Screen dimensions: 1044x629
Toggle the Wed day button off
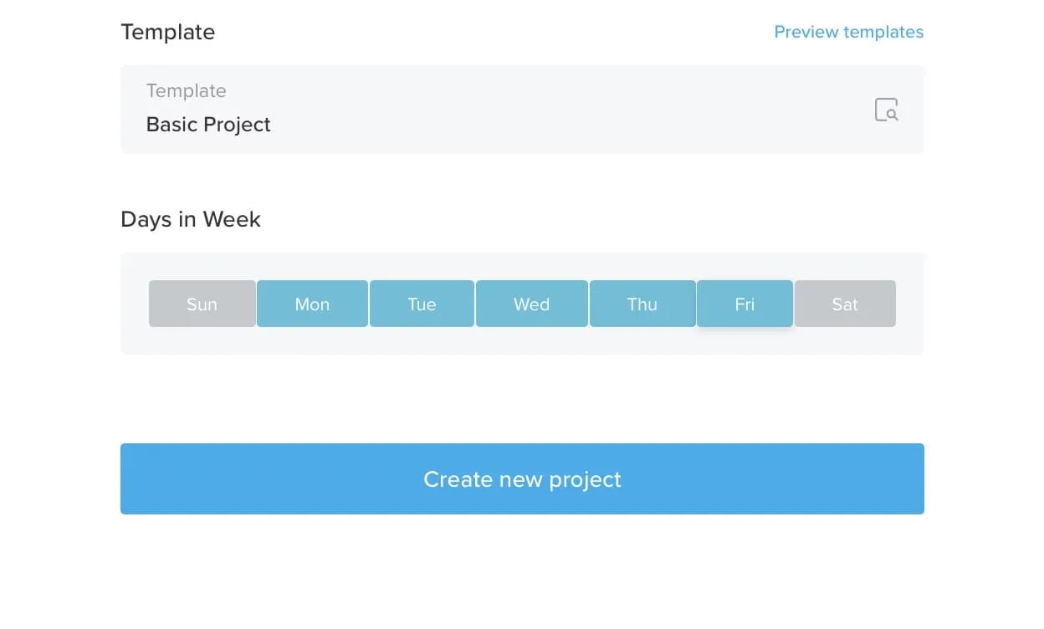click(531, 304)
